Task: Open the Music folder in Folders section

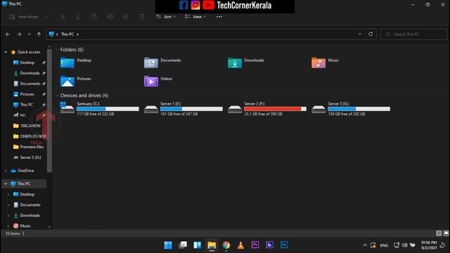Action: point(325,63)
